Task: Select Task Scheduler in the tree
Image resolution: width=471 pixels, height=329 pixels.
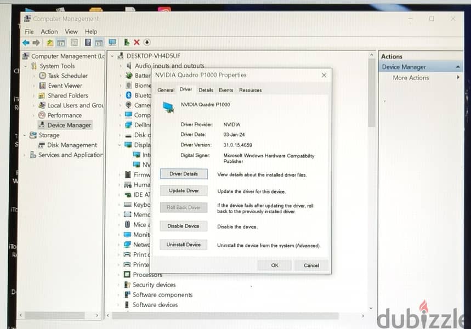Action: click(68, 76)
